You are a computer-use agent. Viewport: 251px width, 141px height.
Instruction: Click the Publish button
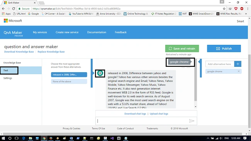point(224,48)
